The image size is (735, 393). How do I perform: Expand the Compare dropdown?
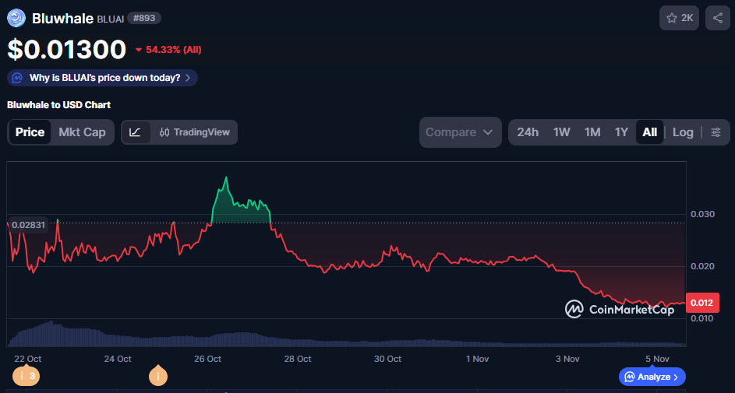click(x=461, y=132)
